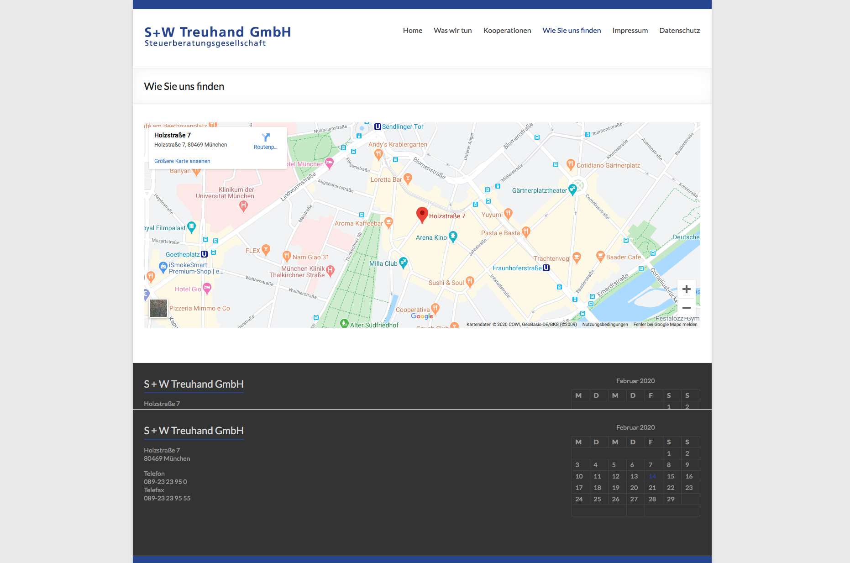The width and height of the screenshot is (850, 563).
Task: Select FLEX bar map marker
Action: 266,250
